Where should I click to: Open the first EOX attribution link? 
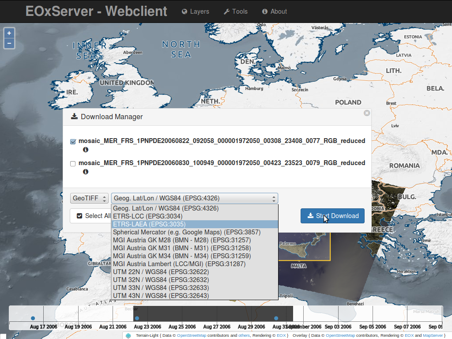(x=281, y=335)
